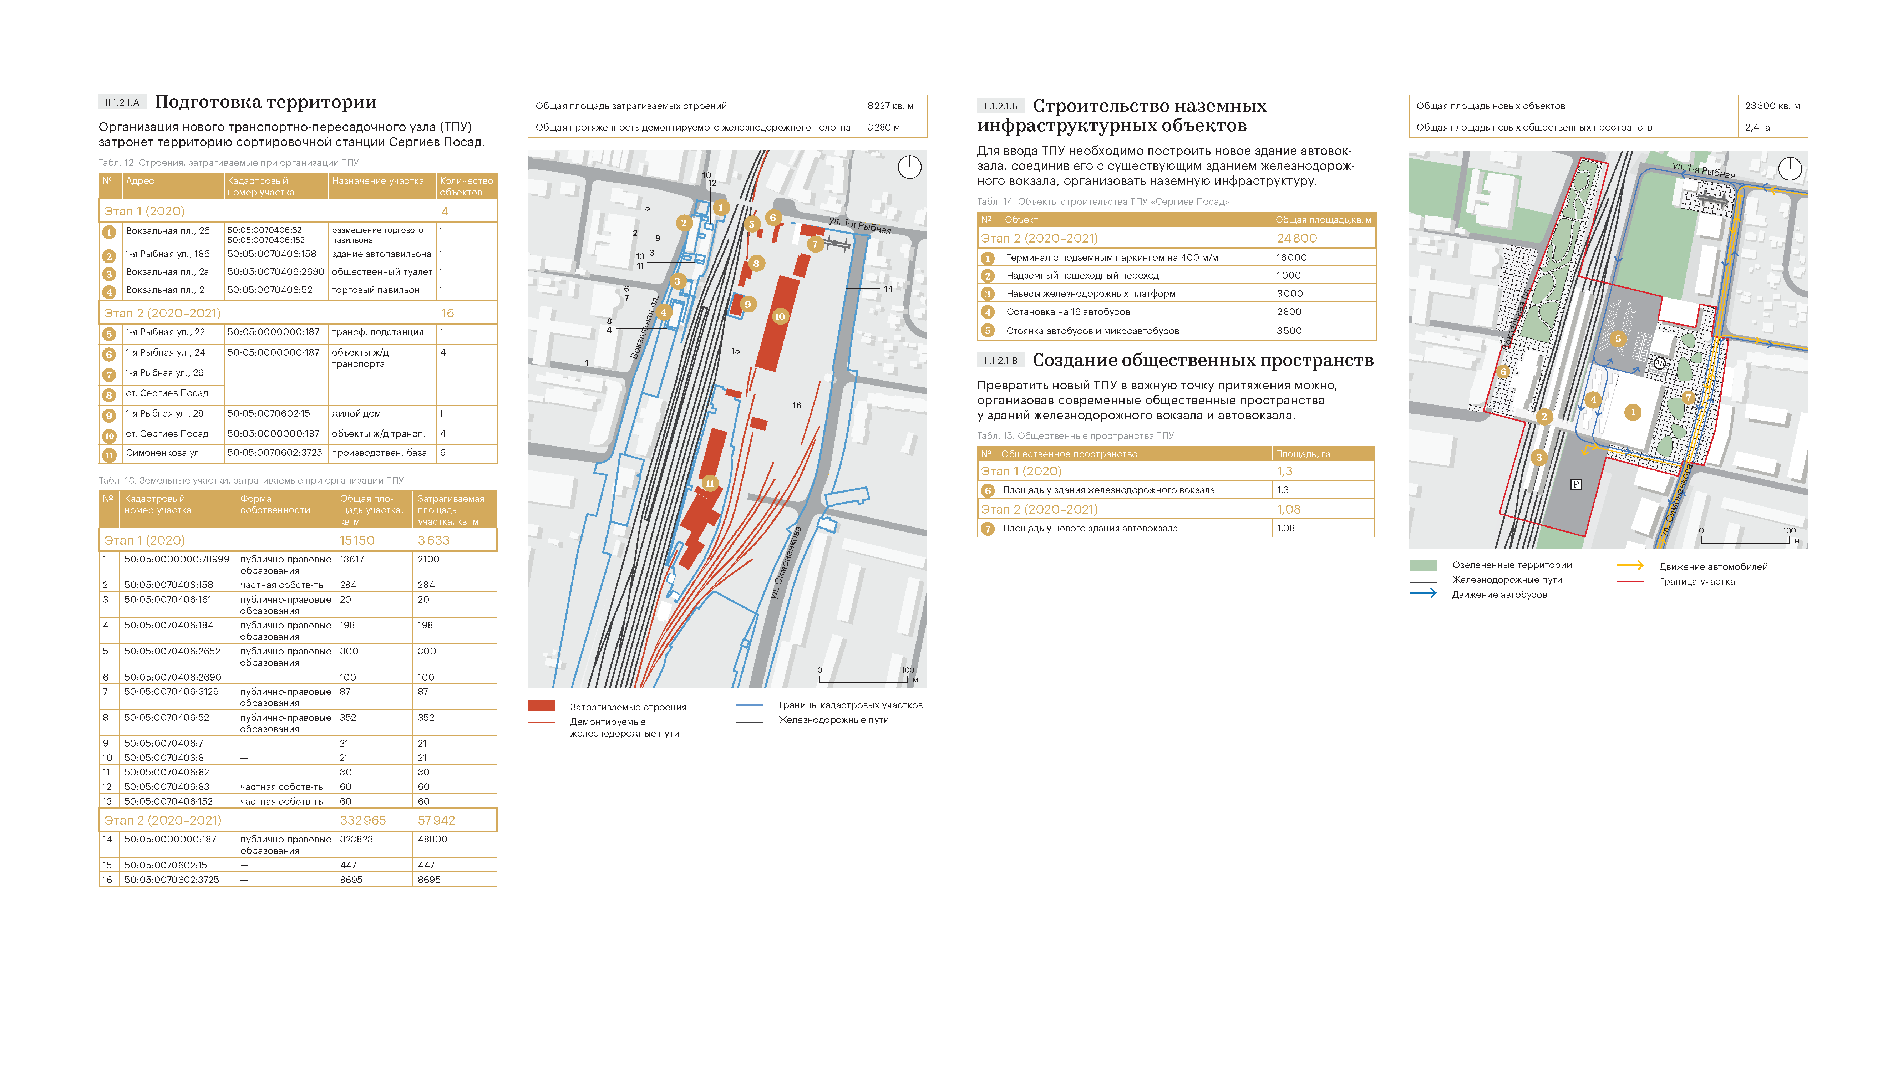Click marker 3 on the right construction map

point(1539,457)
